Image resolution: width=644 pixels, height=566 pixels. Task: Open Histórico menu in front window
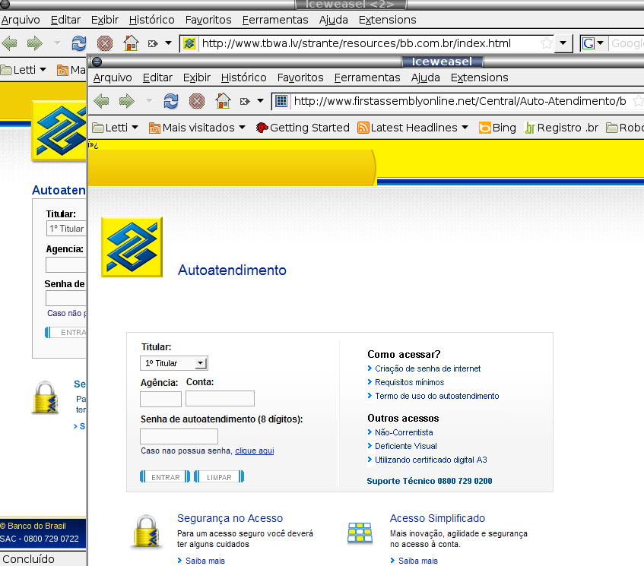click(243, 77)
